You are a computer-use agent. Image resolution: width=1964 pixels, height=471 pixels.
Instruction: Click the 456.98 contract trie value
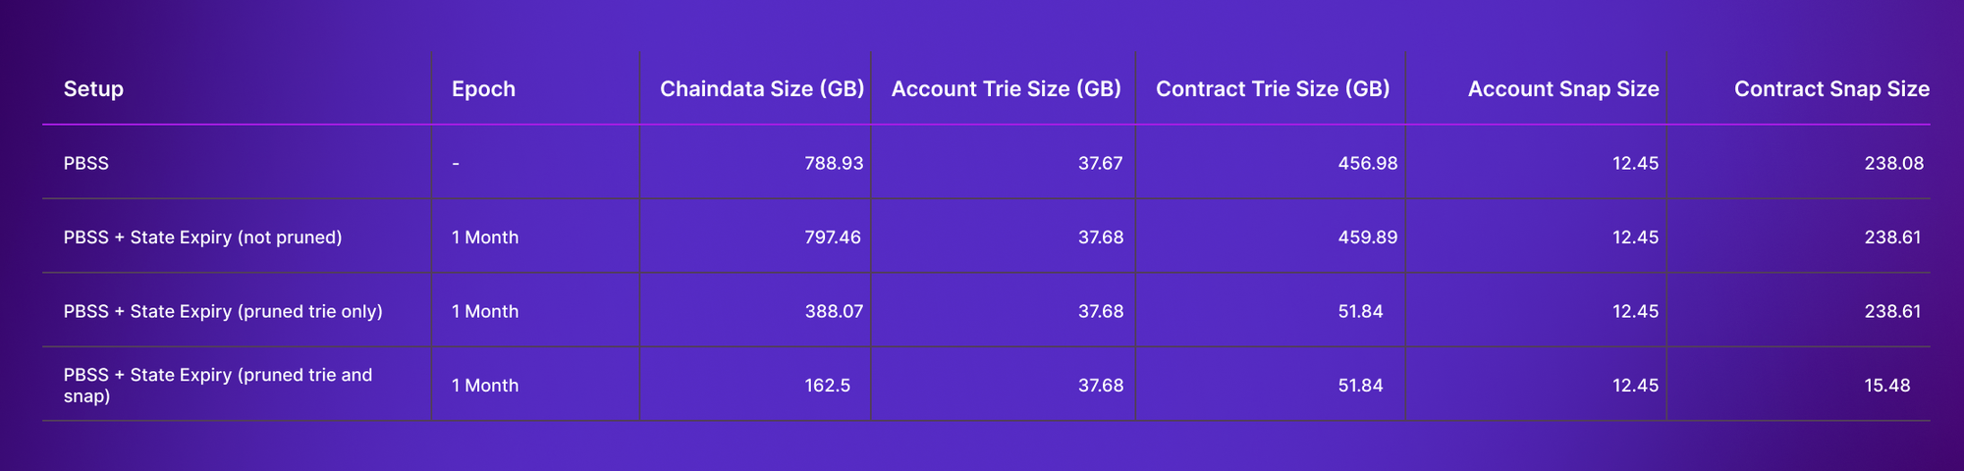(1367, 163)
